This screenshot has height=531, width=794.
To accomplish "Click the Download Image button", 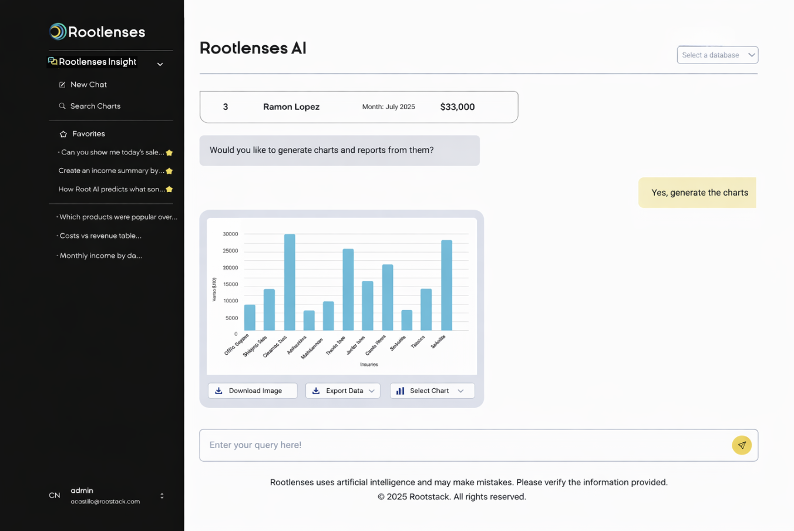I will tap(253, 391).
